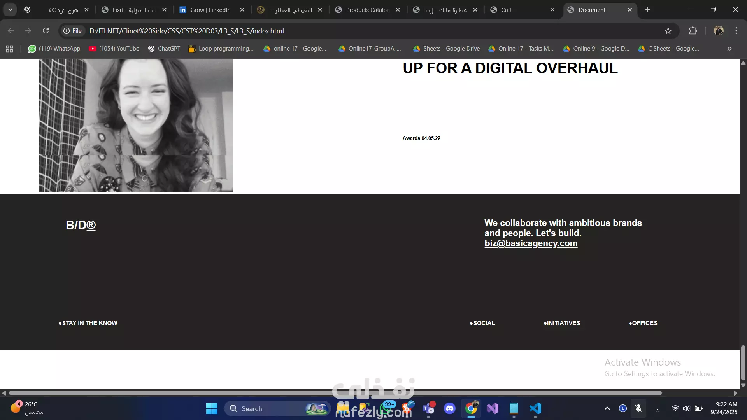
Task: Toggle the muted microphone tray icon
Action: click(x=638, y=408)
